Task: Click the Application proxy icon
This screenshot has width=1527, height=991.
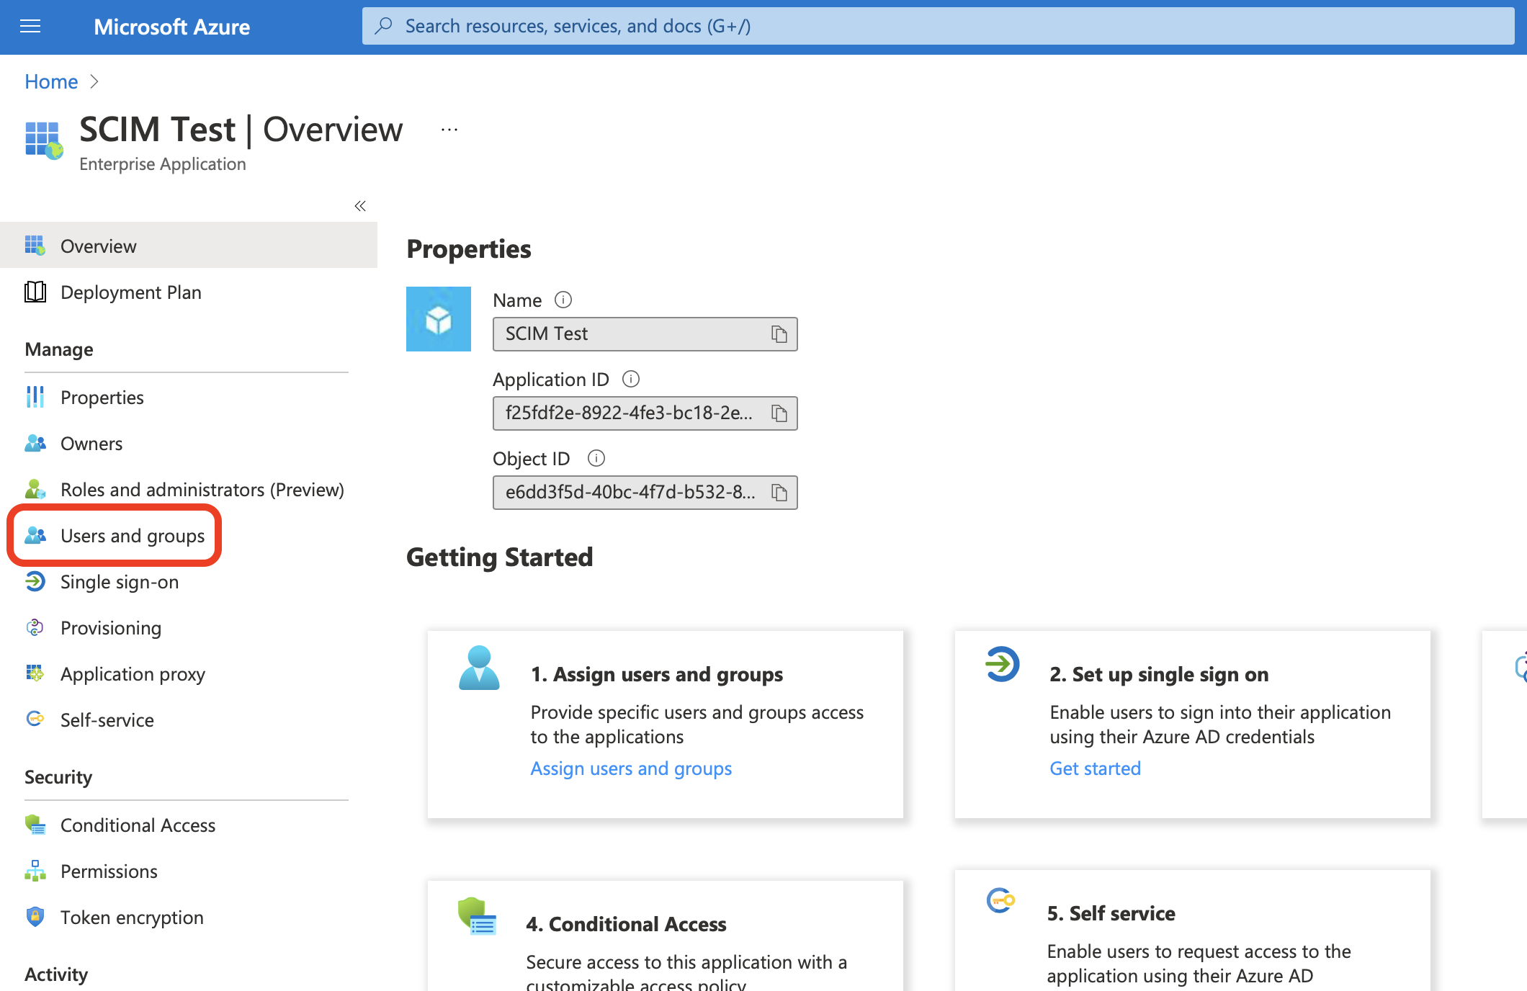Action: (x=35, y=673)
